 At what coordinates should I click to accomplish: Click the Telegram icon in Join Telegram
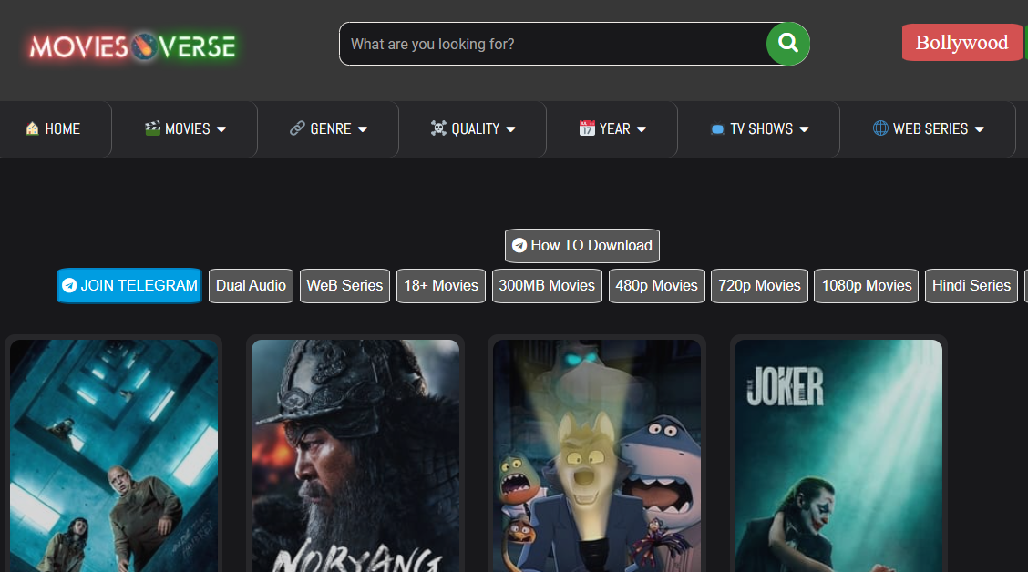(69, 286)
